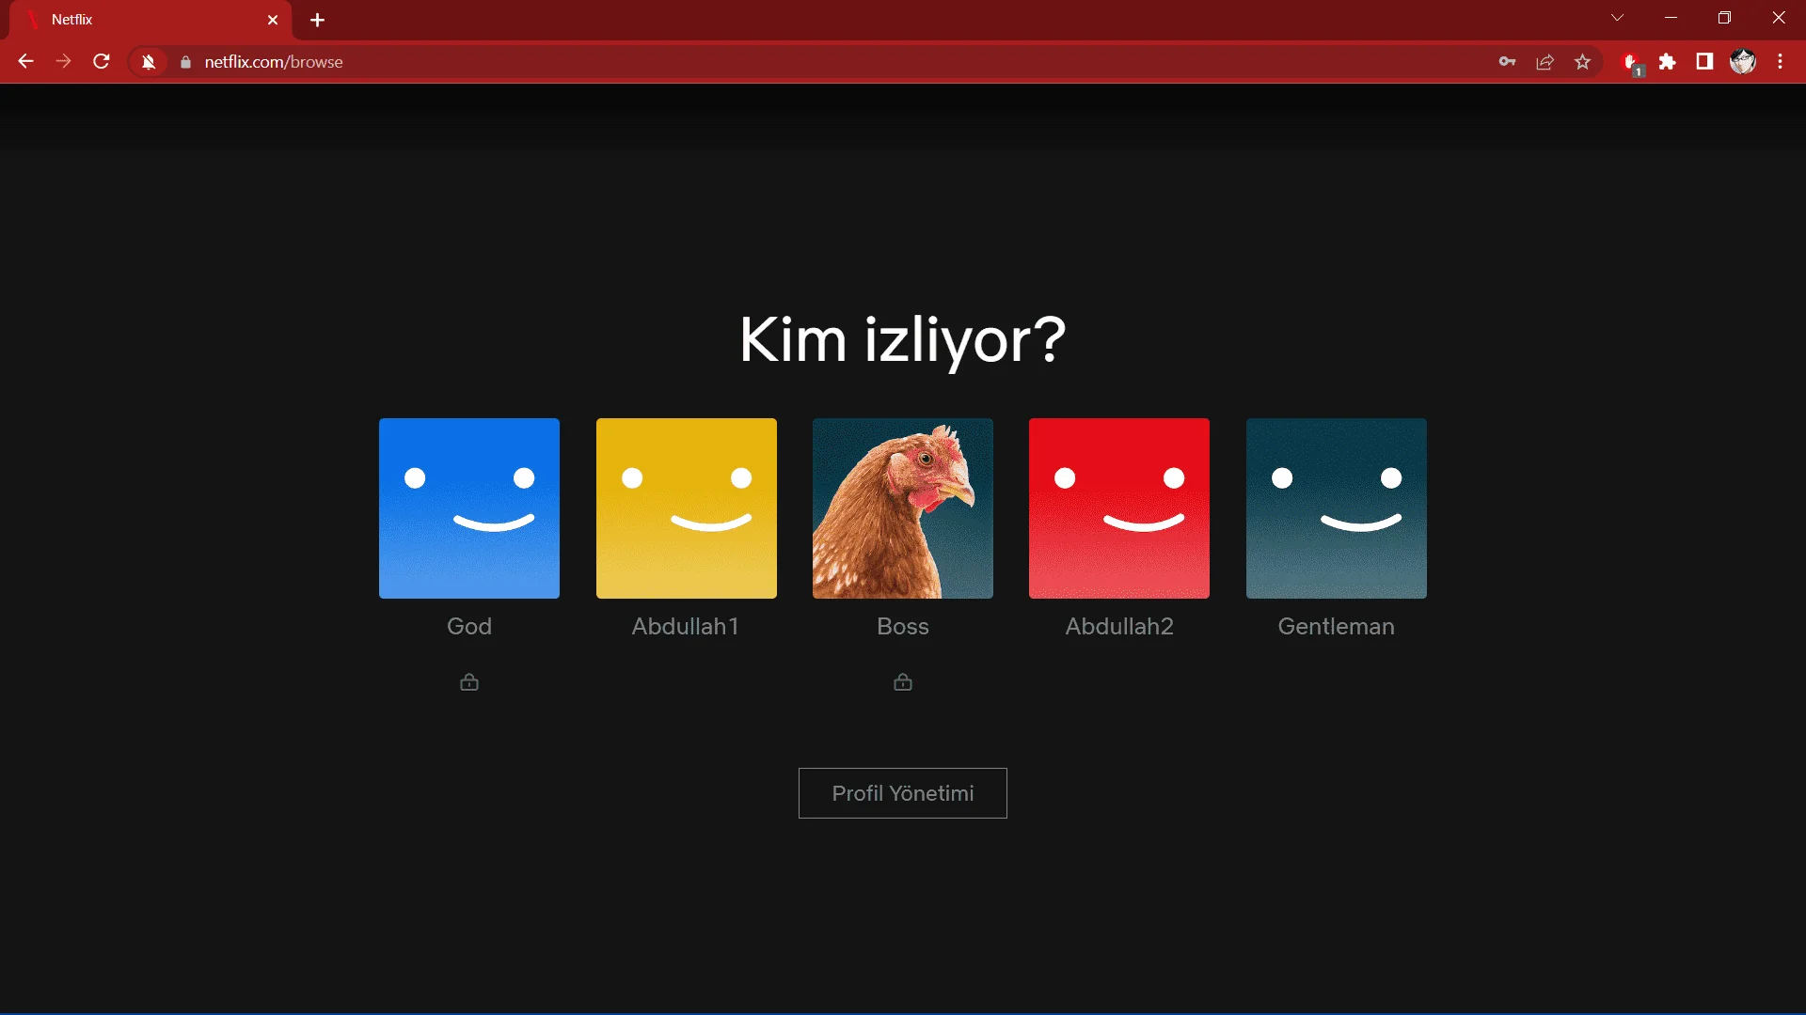
Task: Go back to the previous page
Action: [25, 62]
